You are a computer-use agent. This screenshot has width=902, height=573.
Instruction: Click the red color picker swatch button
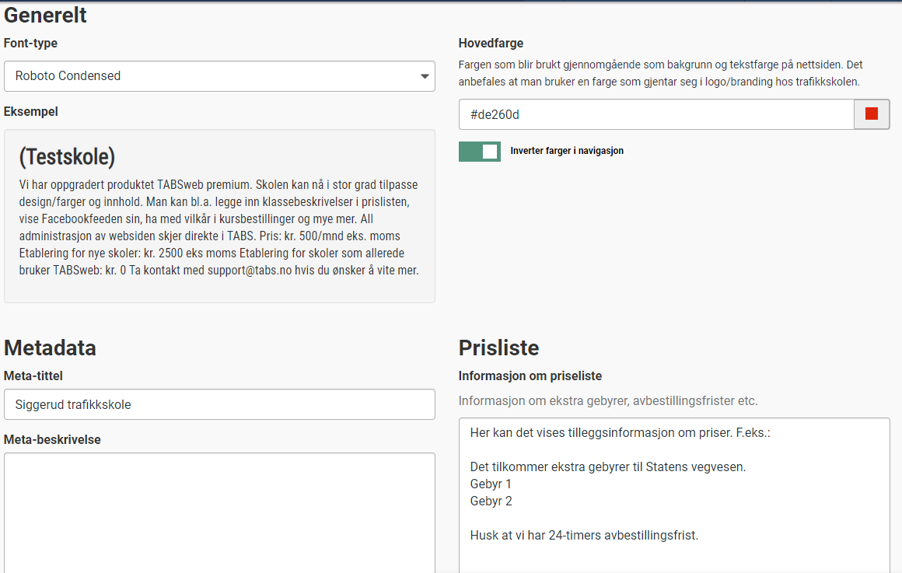click(x=872, y=114)
